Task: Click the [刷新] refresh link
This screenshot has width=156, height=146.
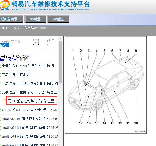Action: (x=24, y=60)
